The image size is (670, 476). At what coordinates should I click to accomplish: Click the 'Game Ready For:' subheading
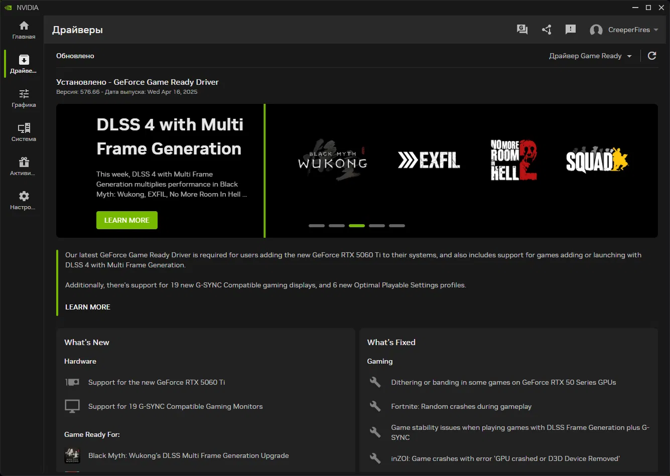pos(92,434)
